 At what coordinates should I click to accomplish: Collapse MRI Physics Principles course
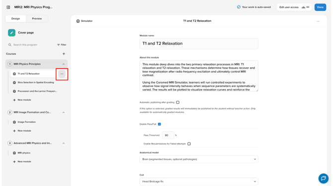point(64,64)
